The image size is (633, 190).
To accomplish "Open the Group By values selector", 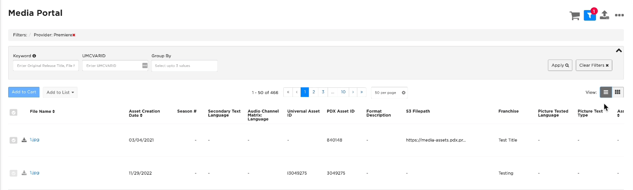I will pyautogui.click(x=184, y=65).
